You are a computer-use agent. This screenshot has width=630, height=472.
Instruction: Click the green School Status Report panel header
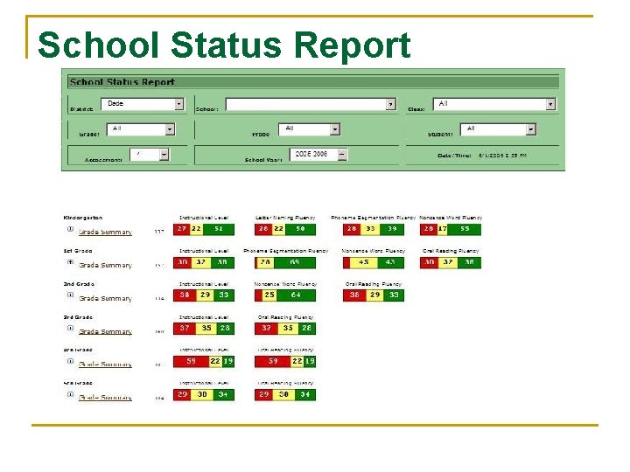(x=313, y=82)
